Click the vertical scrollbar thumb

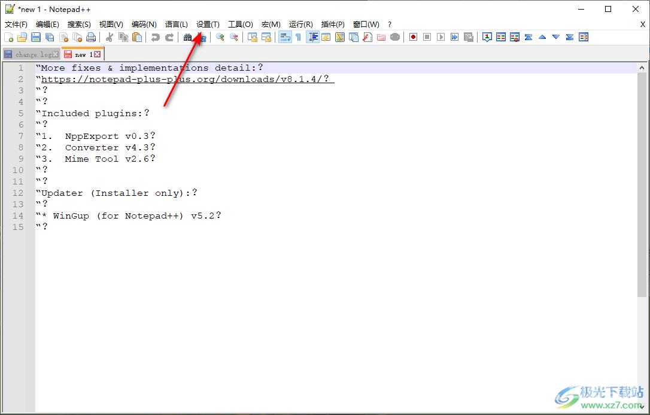click(642, 185)
